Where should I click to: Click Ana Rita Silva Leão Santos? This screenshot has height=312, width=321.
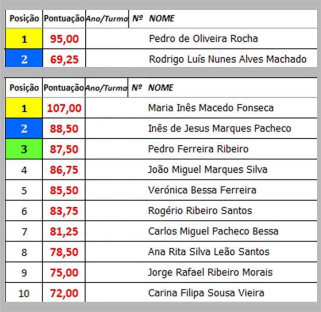(x=209, y=252)
